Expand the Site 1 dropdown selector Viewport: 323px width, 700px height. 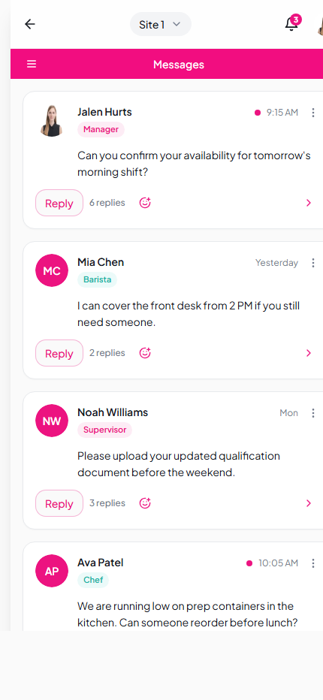[x=161, y=24]
